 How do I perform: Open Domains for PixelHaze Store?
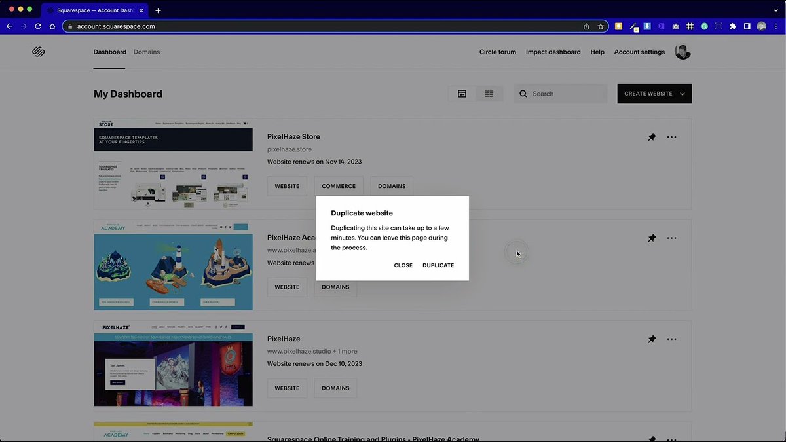392,186
